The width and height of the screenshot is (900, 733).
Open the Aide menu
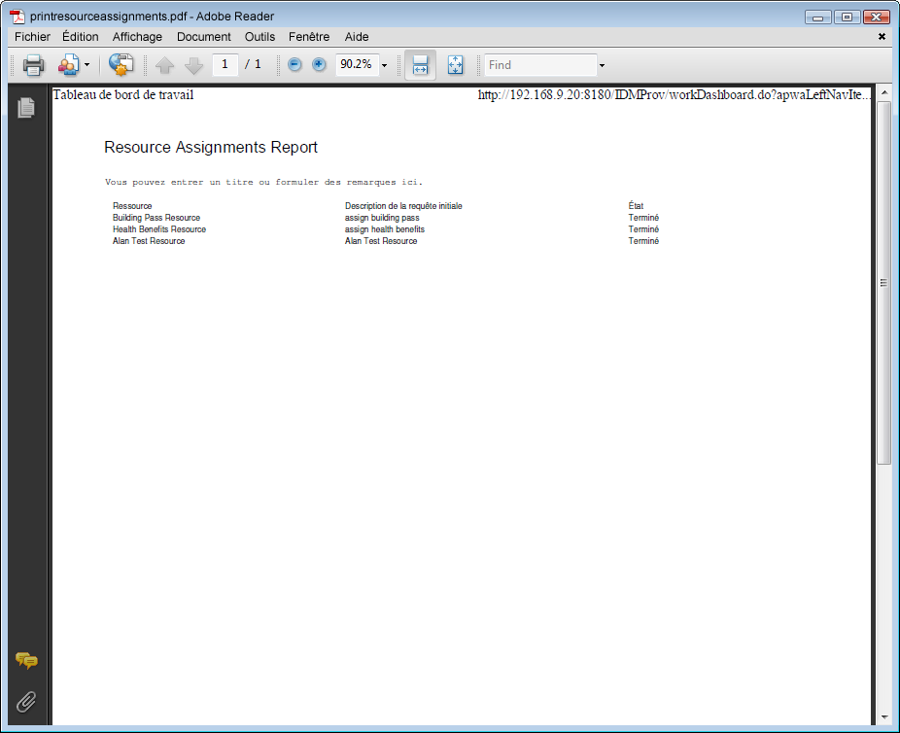point(357,37)
